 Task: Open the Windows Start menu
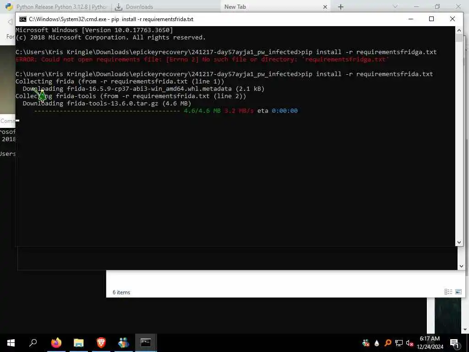coord(11,343)
